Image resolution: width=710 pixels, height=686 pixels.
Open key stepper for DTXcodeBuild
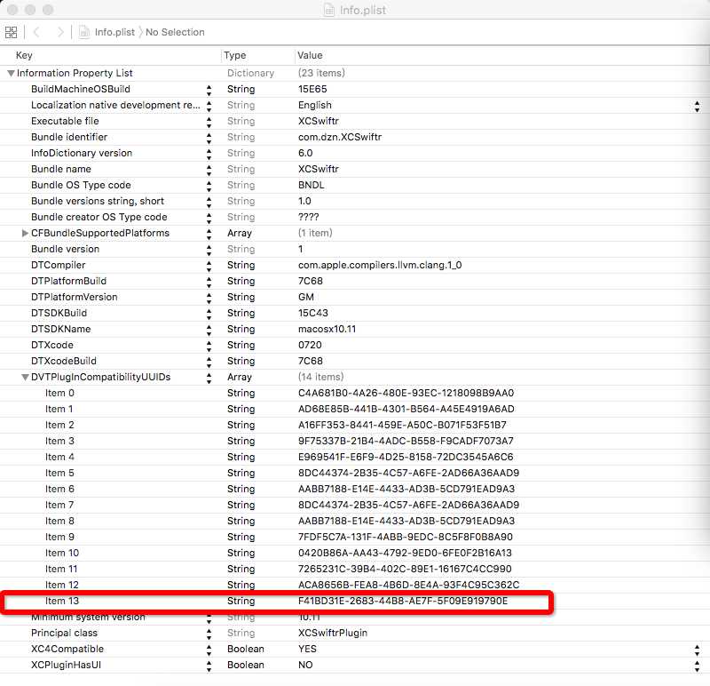tap(209, 362)
